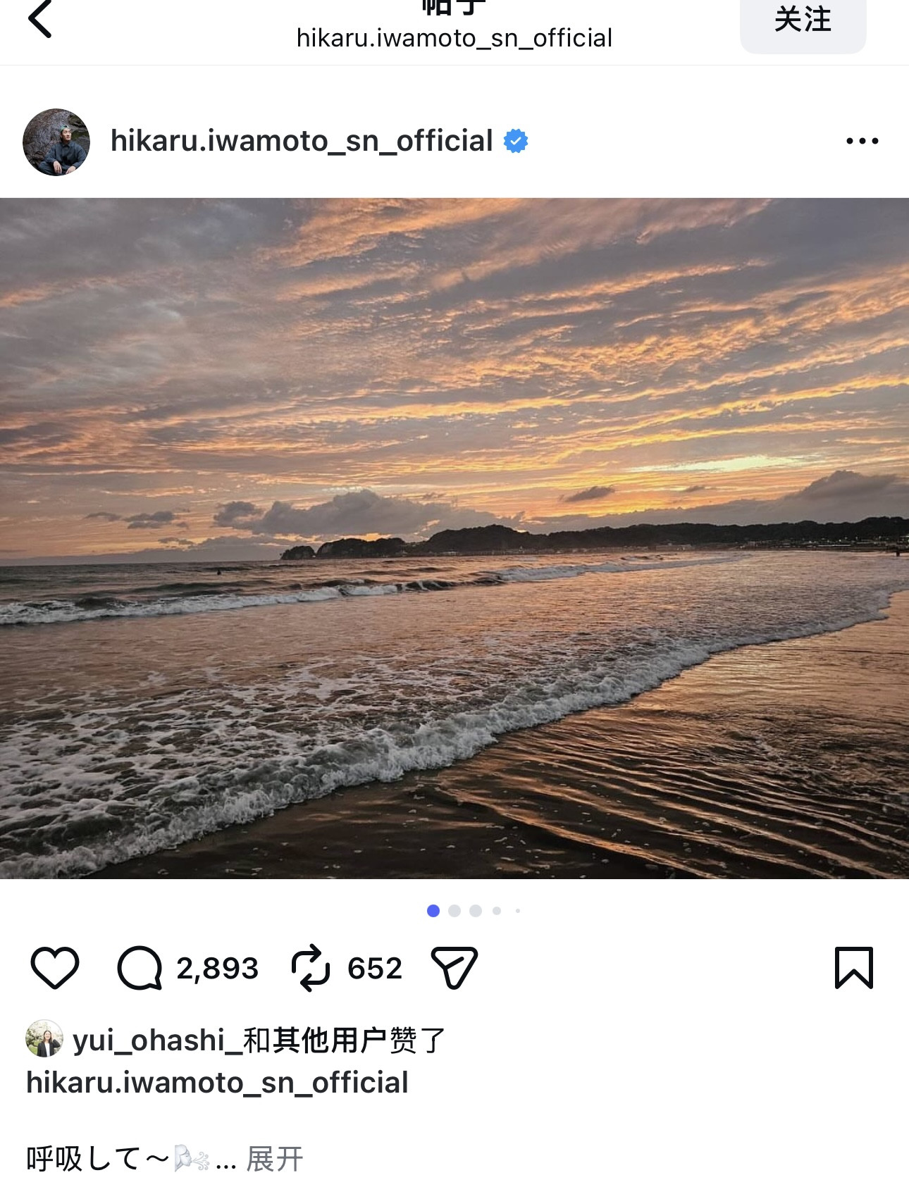Tap the blue verified badge

(516, 141)
